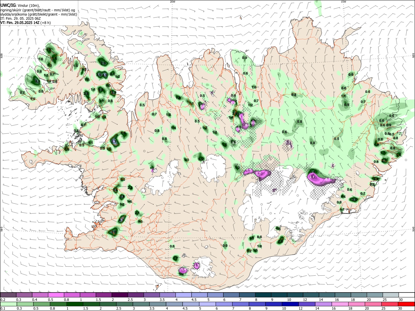
Task: Pick the darkest green swatch labeled 1 in bottom legend row
Action: pos(74,304)
